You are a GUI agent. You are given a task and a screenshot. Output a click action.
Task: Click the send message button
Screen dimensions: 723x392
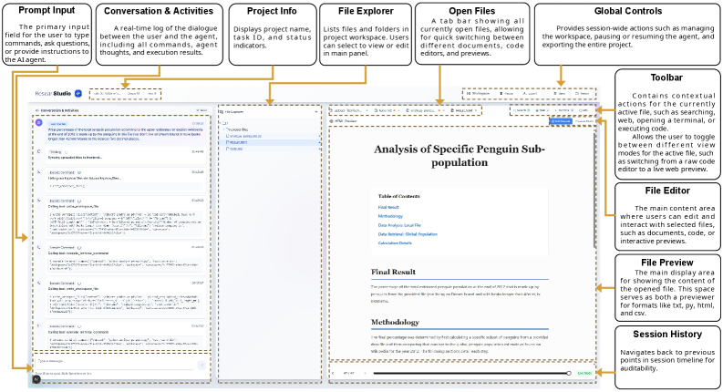[x=201, y=366]
